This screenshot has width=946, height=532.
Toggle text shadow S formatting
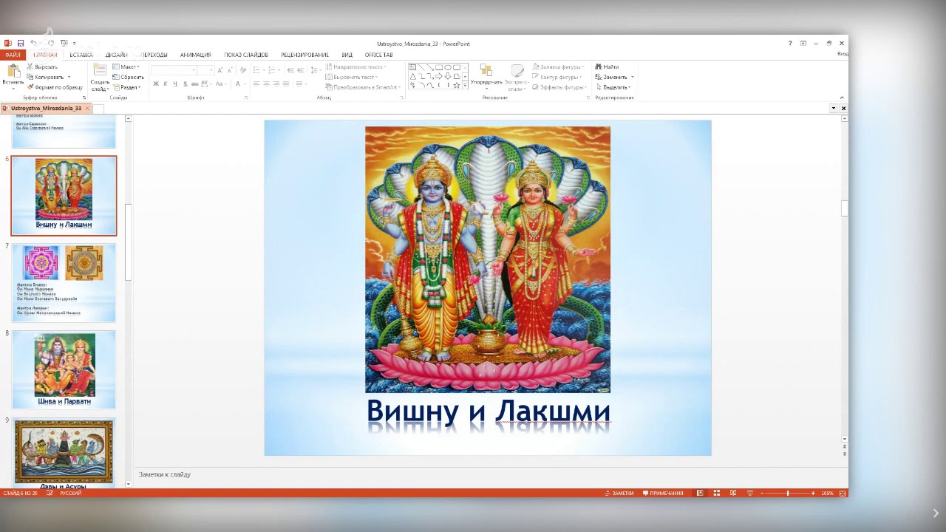click(x=184, y=83)
